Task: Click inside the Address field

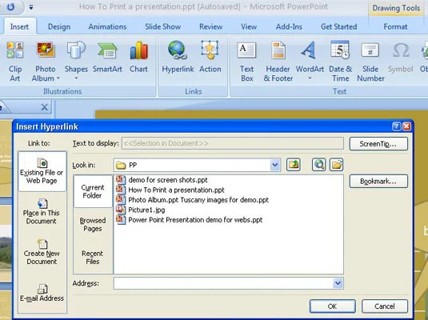Action: click(223, 283)
